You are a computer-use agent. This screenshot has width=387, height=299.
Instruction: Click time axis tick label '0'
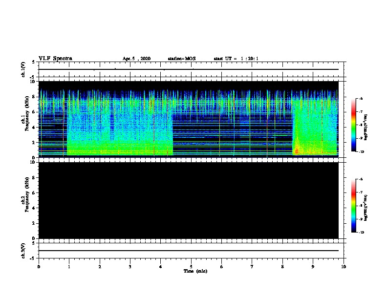click(39, 267)
